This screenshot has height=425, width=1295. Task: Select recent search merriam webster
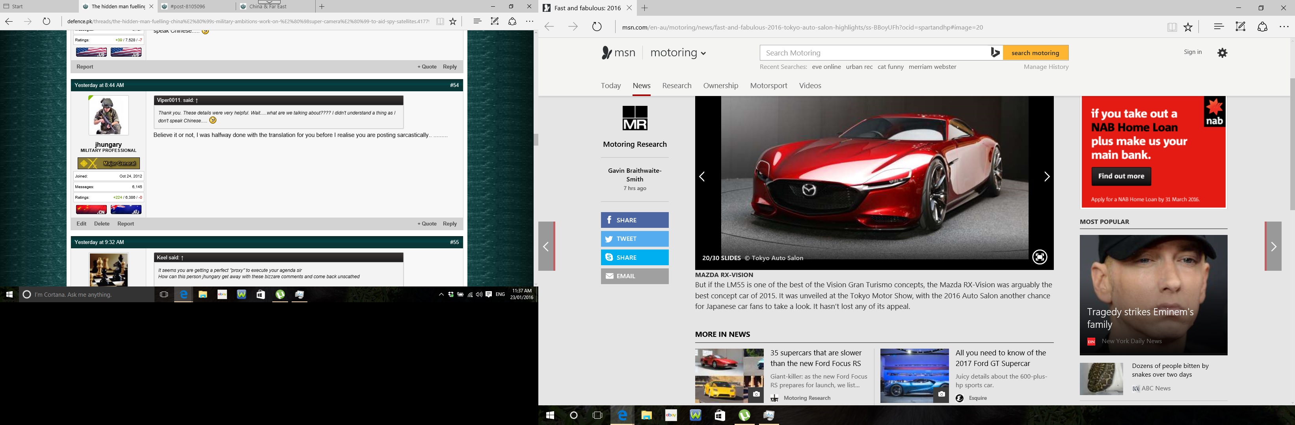(x=932, y=67)
